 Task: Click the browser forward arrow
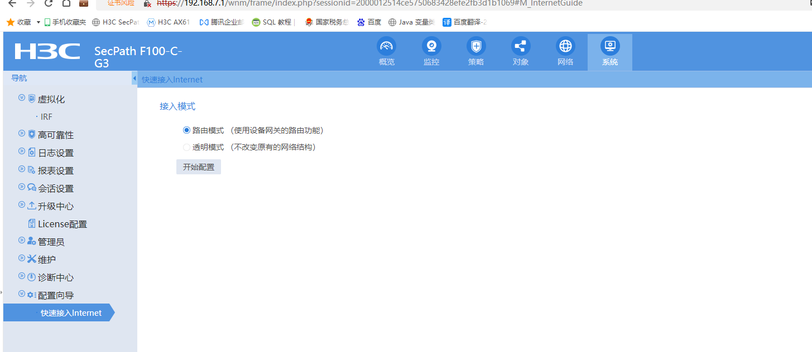click(31, 3)
